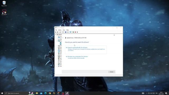Expand the Ports tree node
This screenshot has width=169, height=95.
coord(57,54)
